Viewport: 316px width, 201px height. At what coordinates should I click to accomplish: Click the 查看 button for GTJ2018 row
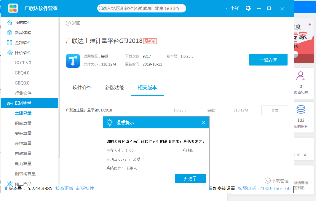point(275,110)
